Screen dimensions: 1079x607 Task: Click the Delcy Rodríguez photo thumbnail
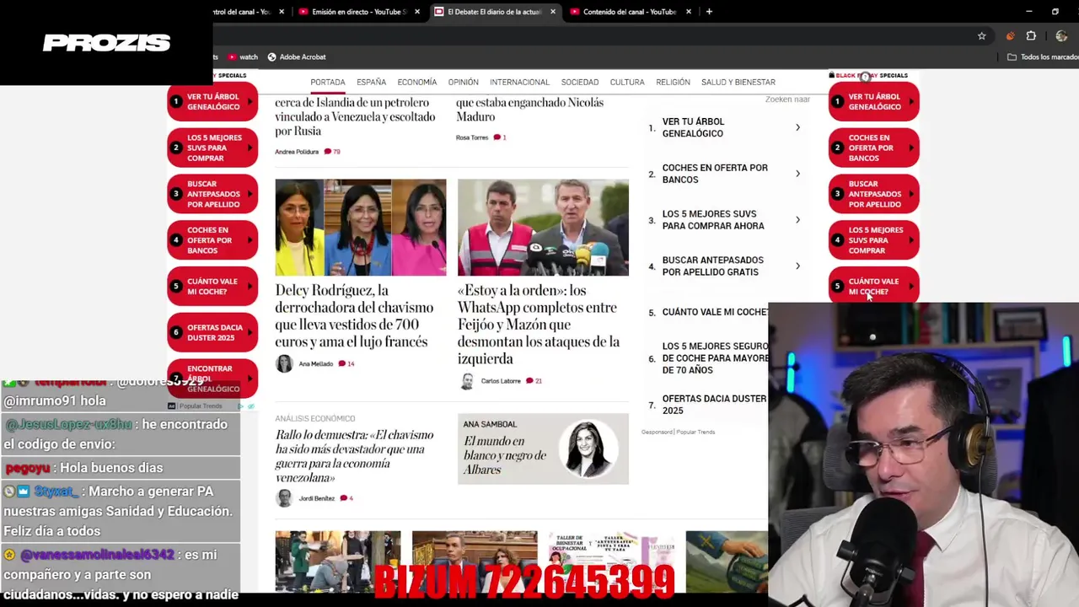[361, 228]
